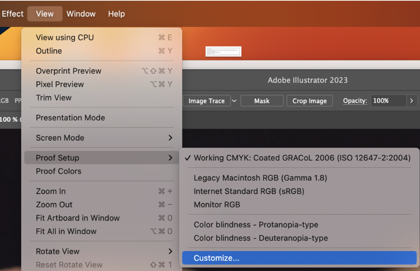Open the Help menu

(x=116, y=14)
